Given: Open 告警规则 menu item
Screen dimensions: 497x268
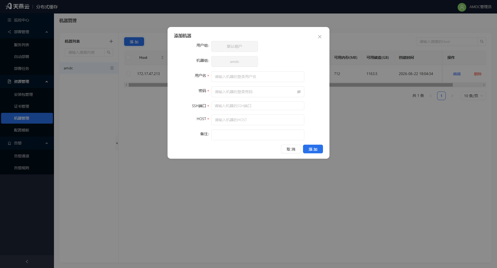Looking at the screenshot, I should [x=22, y=168].
